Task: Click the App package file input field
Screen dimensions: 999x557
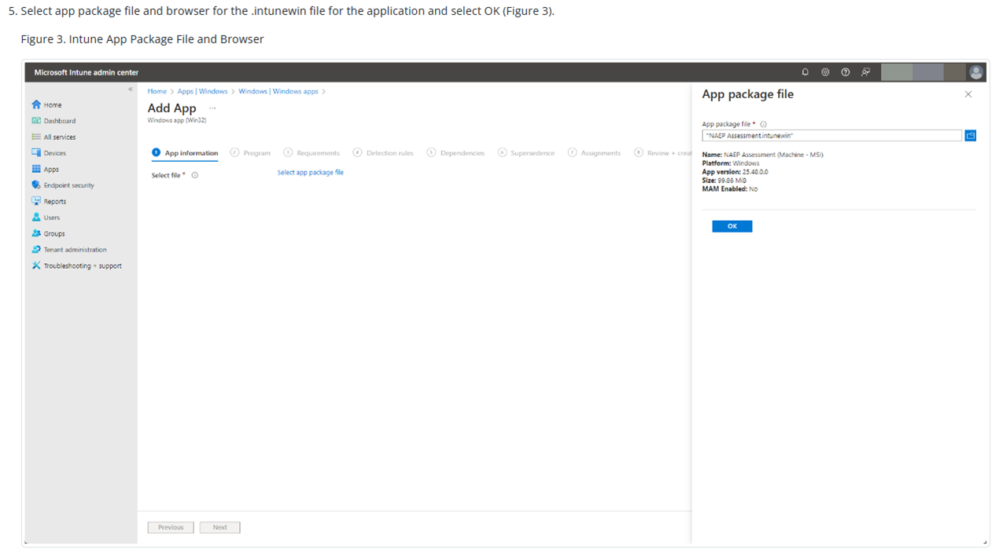Action: click(x=831, y=135)
